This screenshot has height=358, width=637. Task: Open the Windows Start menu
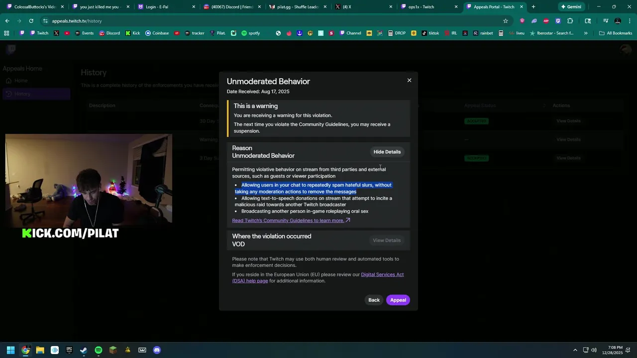pyautogui.click(x=11, y=350)
